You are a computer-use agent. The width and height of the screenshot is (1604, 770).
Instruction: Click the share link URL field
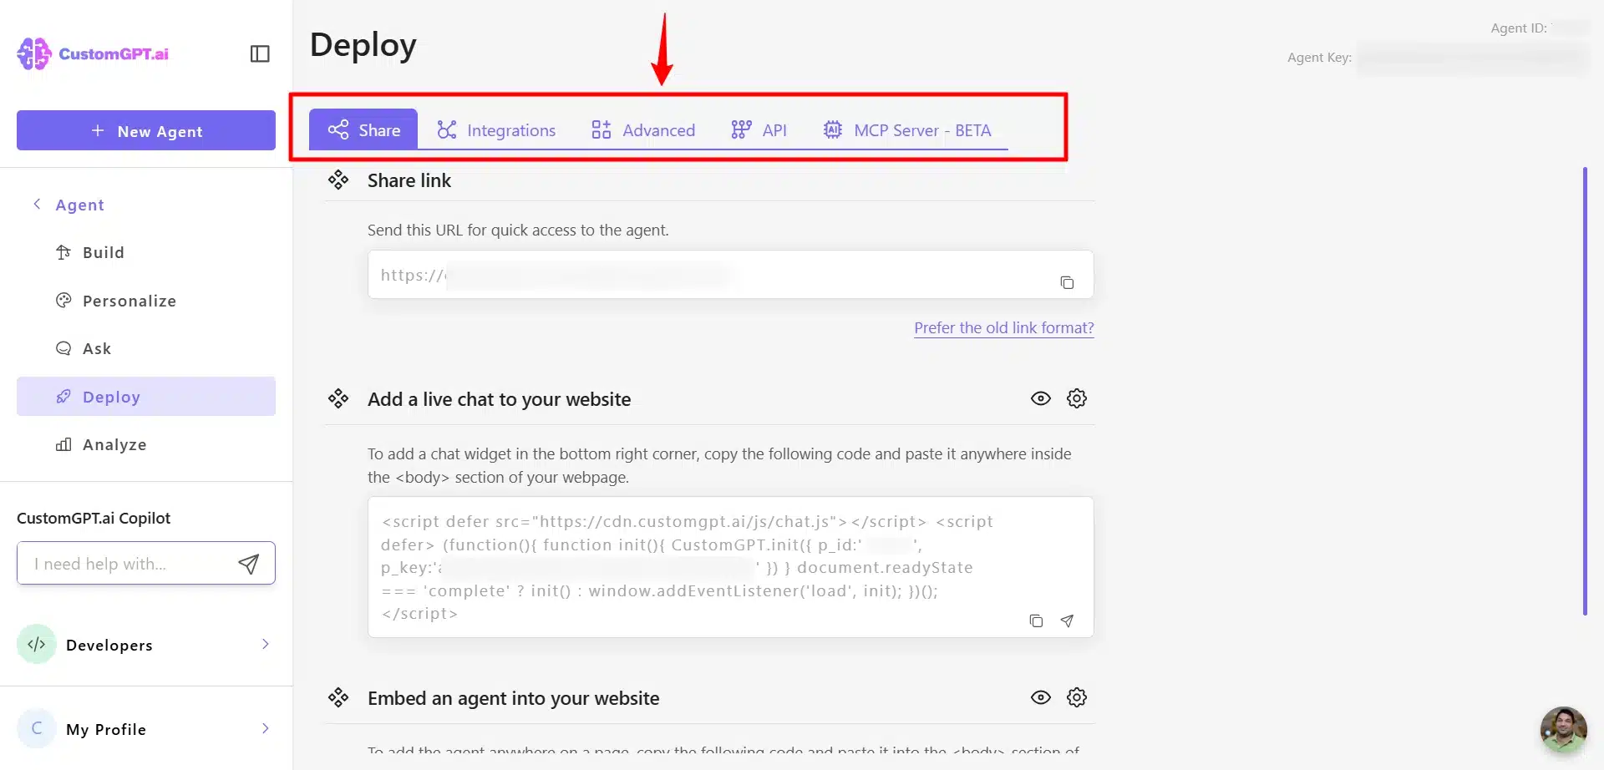(731, 275)
